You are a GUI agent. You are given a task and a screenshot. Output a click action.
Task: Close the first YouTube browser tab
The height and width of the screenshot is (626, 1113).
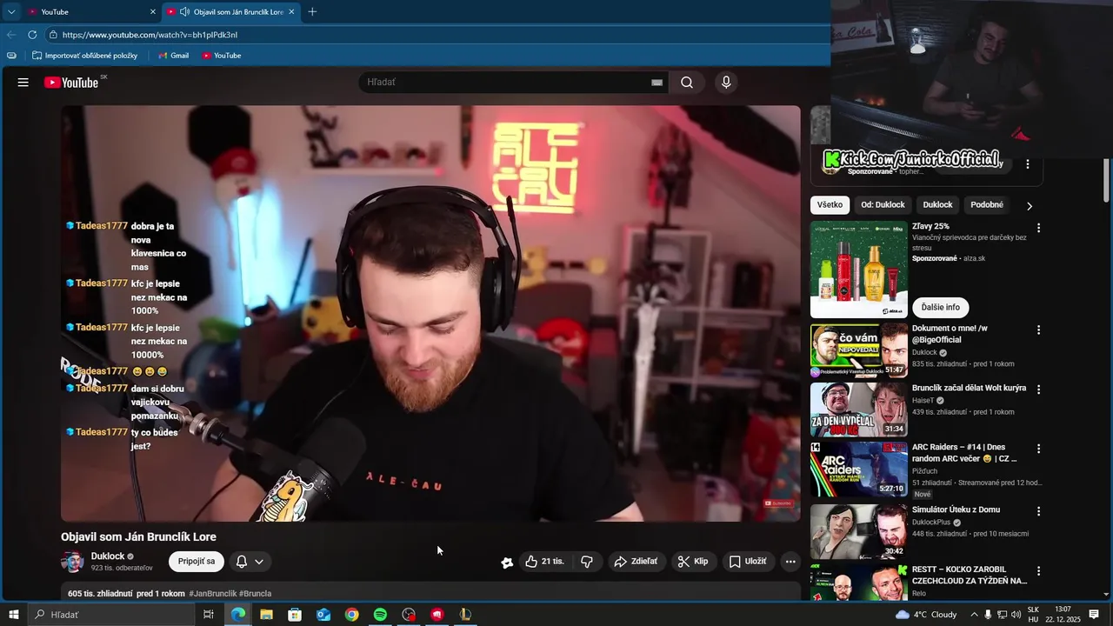(x=153, y=11)
